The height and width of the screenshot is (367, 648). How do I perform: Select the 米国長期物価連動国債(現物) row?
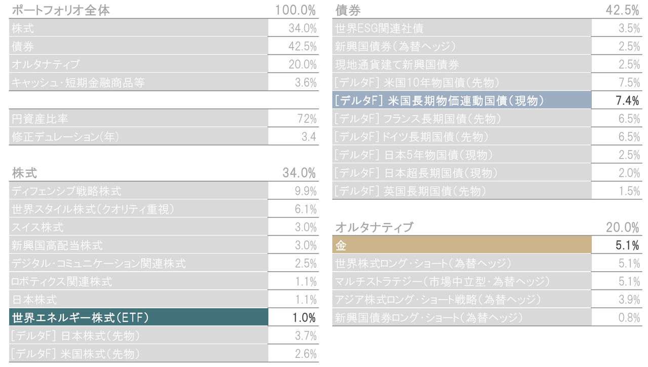click(x=487, y=100)
